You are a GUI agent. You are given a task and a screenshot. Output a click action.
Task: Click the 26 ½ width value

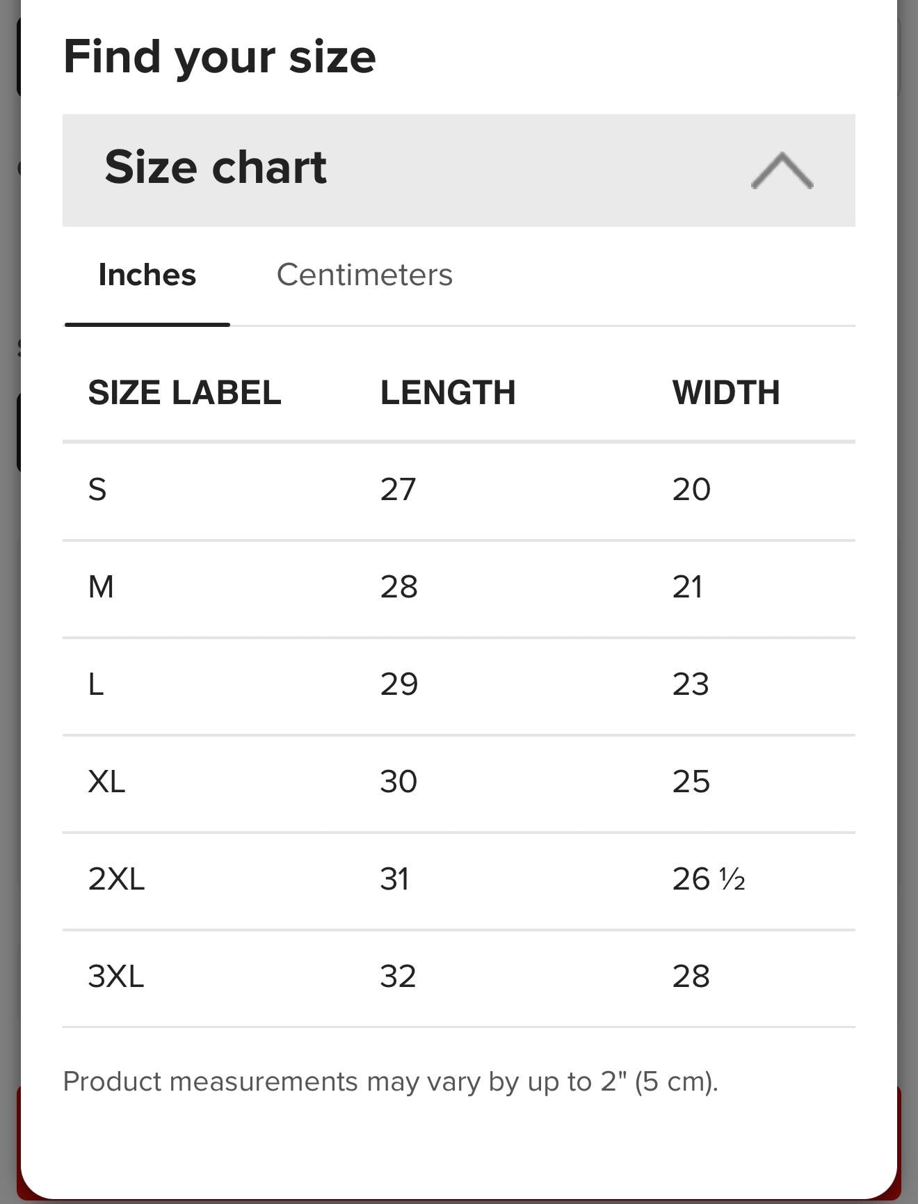(x=709, y=879)
